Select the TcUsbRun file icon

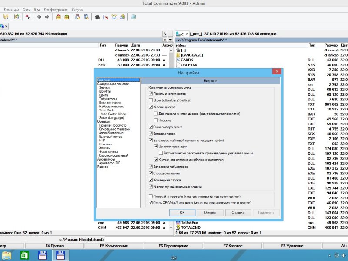(178, 223)
